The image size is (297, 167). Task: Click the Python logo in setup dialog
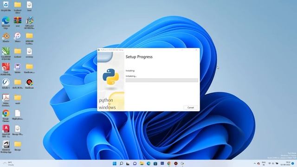[x=110, y=77]
